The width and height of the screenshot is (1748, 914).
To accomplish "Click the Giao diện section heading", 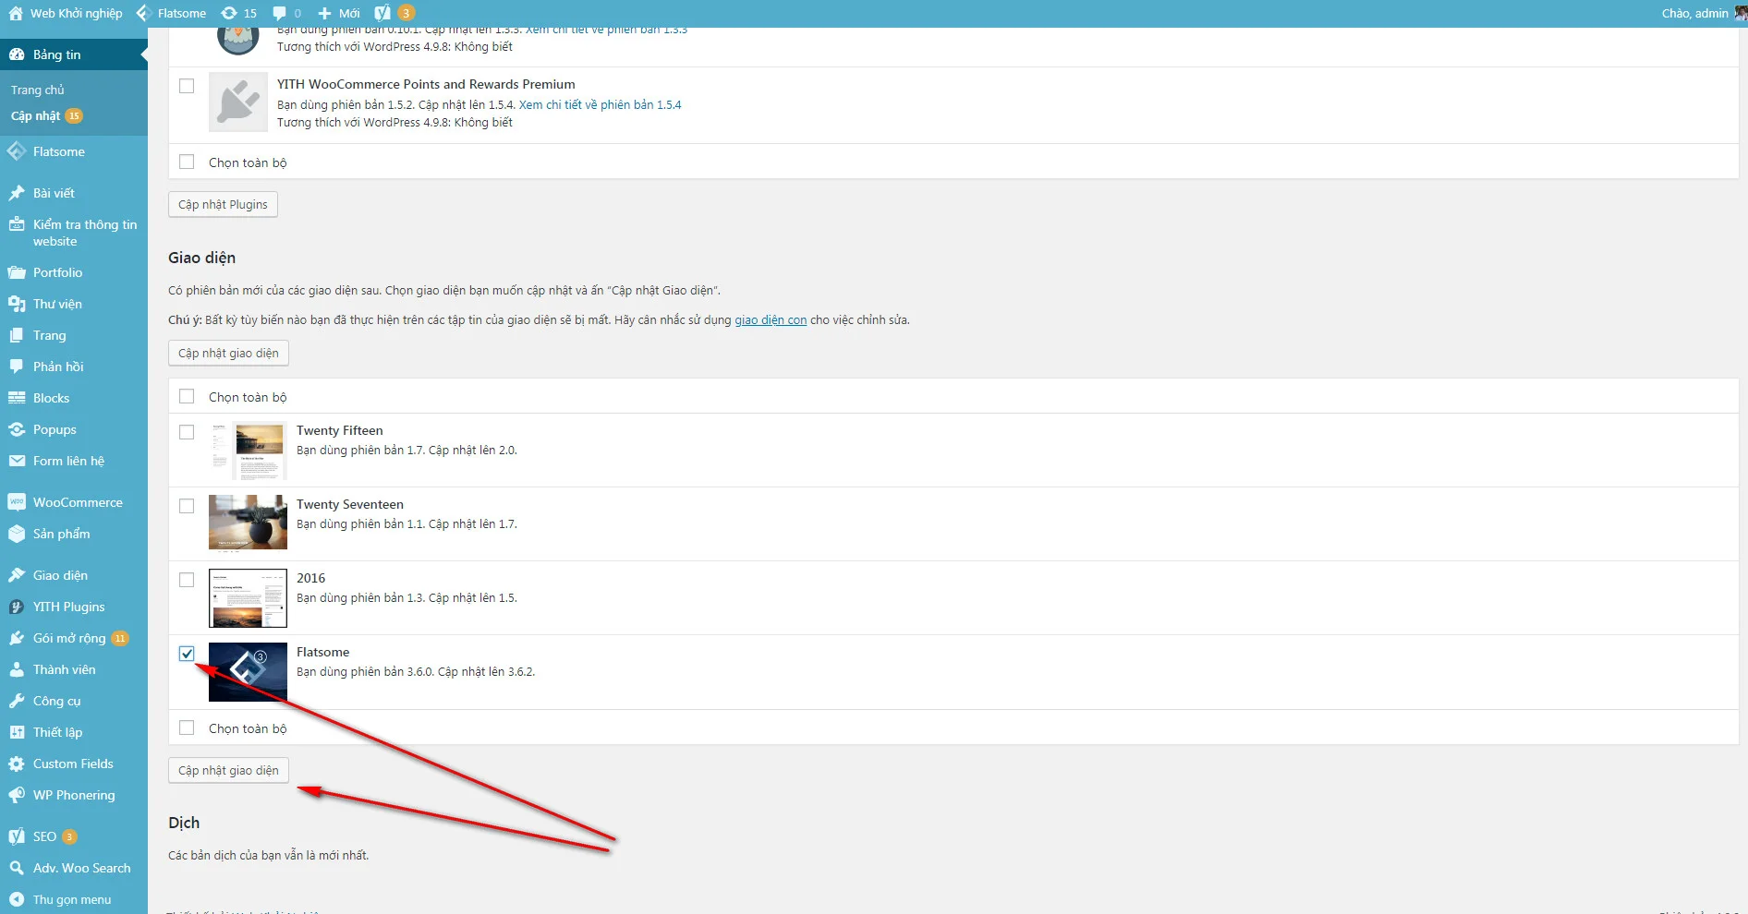I will pos(201,258).
